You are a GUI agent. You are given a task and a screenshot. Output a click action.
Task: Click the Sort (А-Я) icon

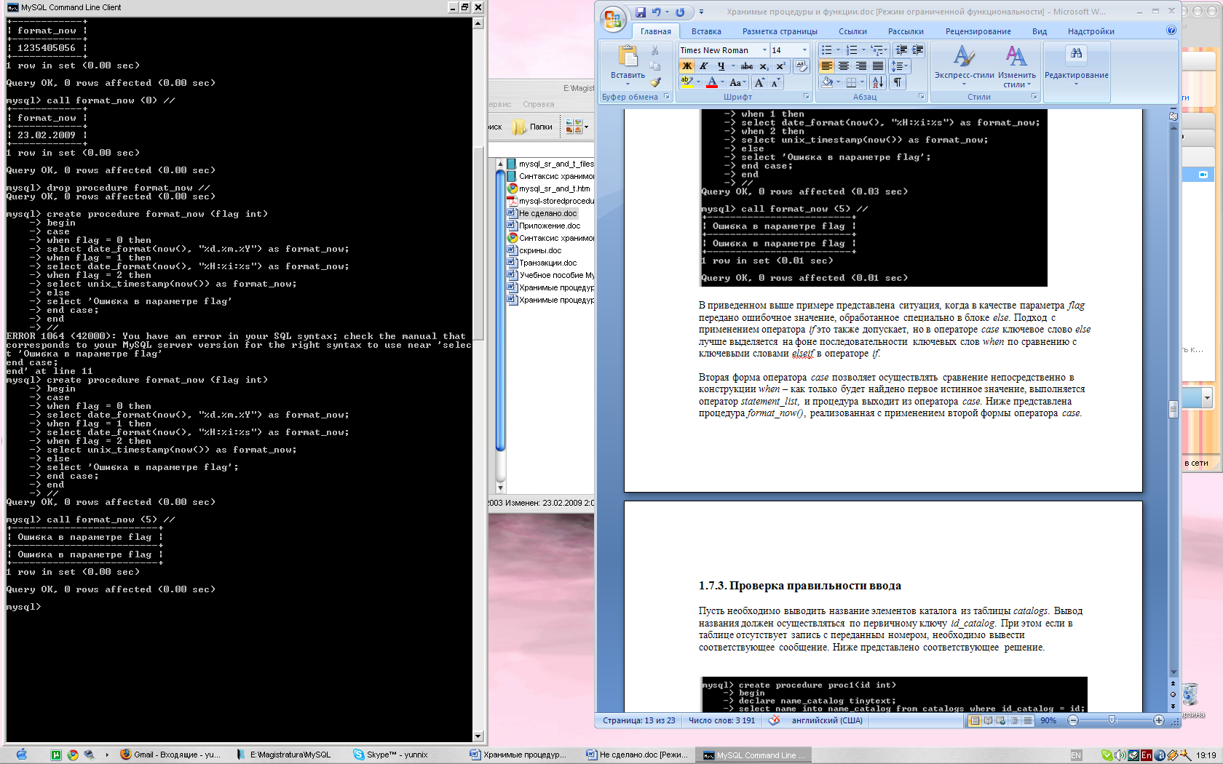877,82
